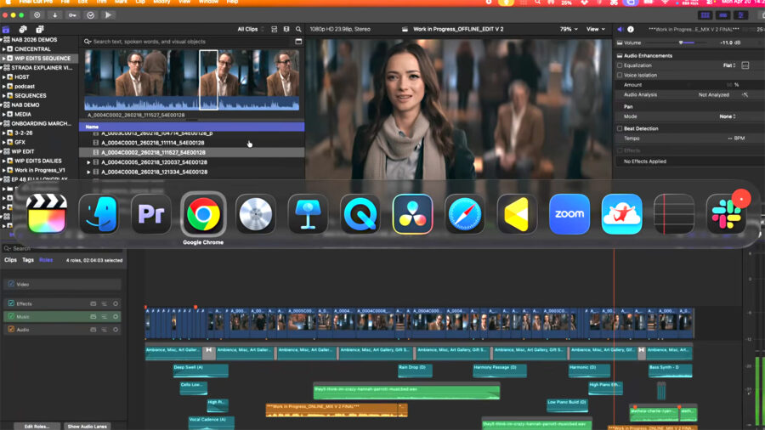Select Keynote in the app switcher
Image resolution: width=765 pixels, height=430 pixels.
coord(308,214)
